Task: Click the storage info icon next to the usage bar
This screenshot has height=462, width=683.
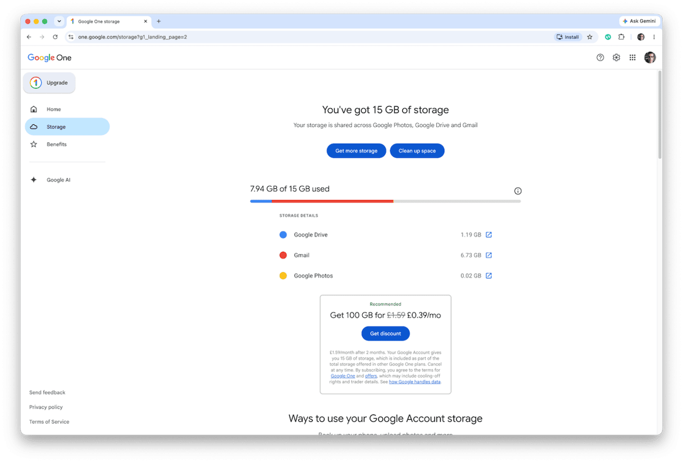Action: coord(518,191)
